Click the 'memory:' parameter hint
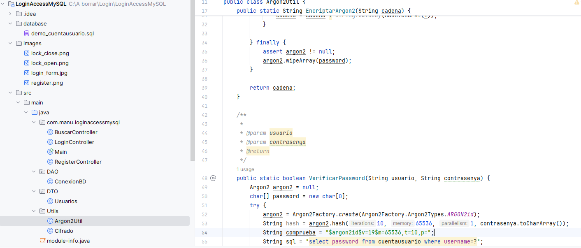The width and height of the screenshot is (581, 248). coord(402,223)
